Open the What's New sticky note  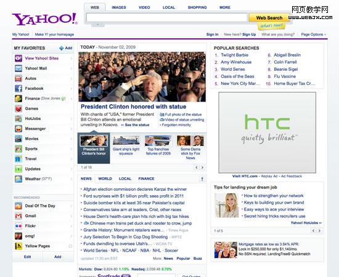271,26
